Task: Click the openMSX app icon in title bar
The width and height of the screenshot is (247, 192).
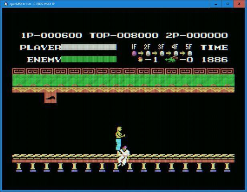Action: [x=4, y=4]
